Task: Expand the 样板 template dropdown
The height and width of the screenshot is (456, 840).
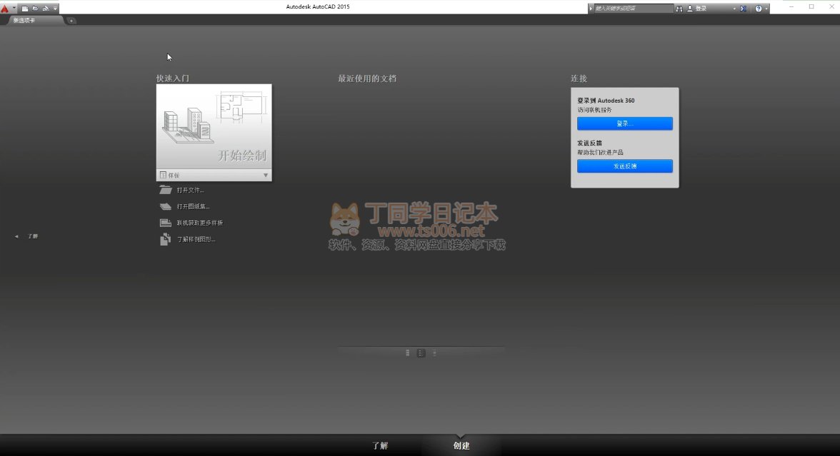Action: (266, 176)
